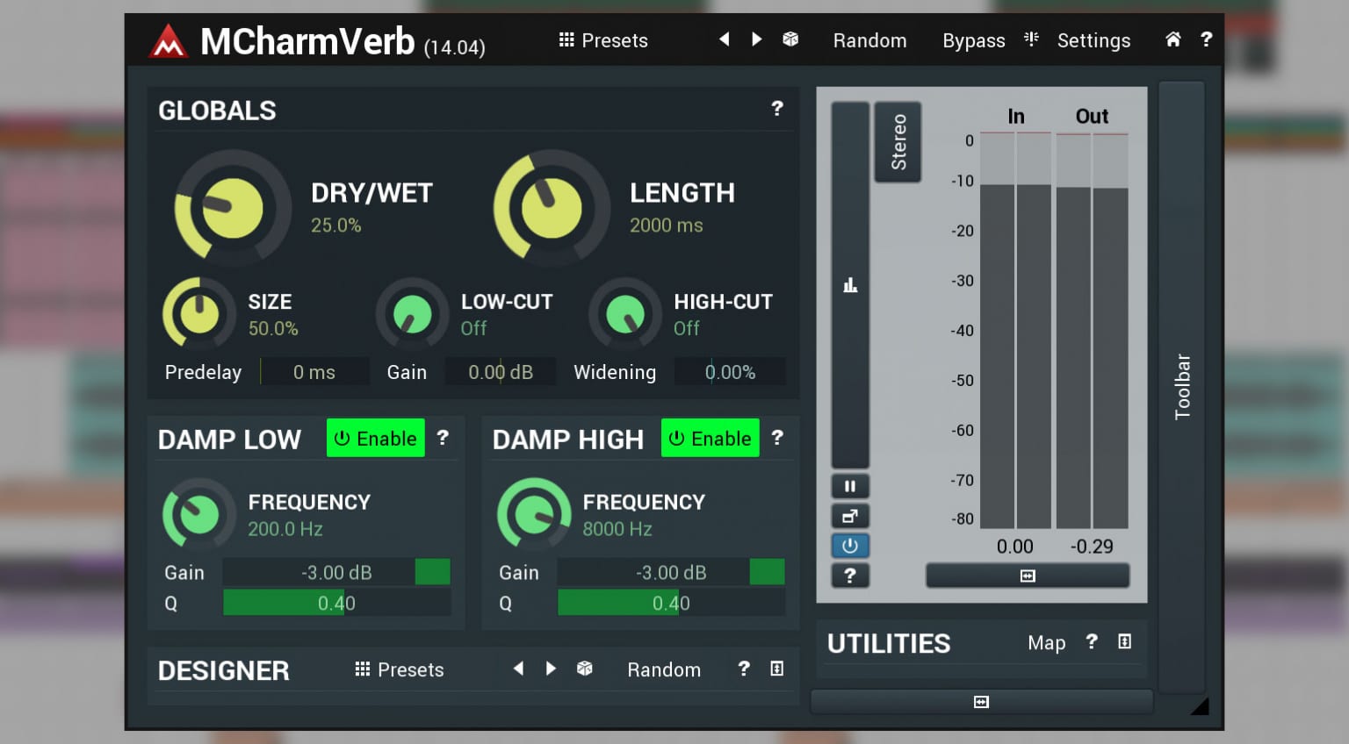Screen dimensions: 1349x744
Task: Open the main Presets browser
Action: click(x=603, y=40)
